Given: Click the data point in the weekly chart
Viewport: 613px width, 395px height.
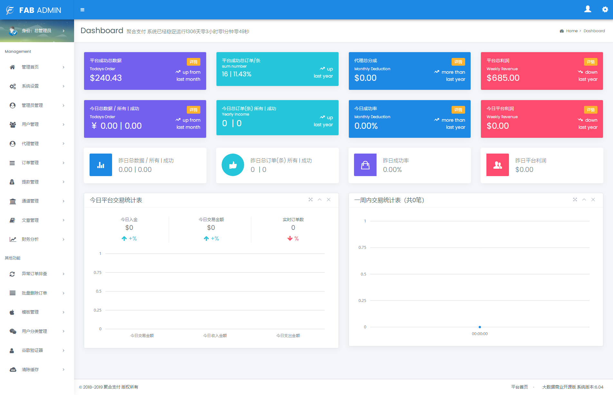Looking at the screenshot, I should pos(480,326).
